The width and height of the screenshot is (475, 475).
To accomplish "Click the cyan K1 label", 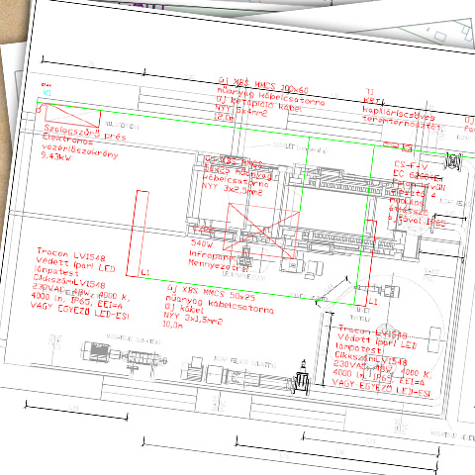I will [x=47, y=93].
